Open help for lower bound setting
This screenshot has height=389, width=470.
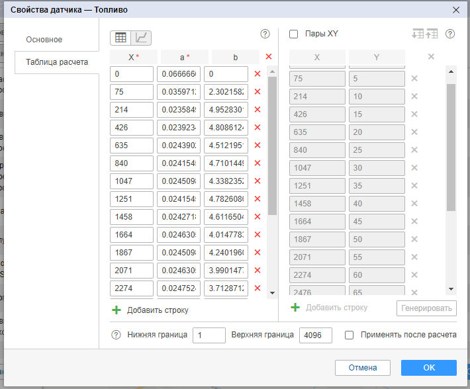click(x=116, y=335)
